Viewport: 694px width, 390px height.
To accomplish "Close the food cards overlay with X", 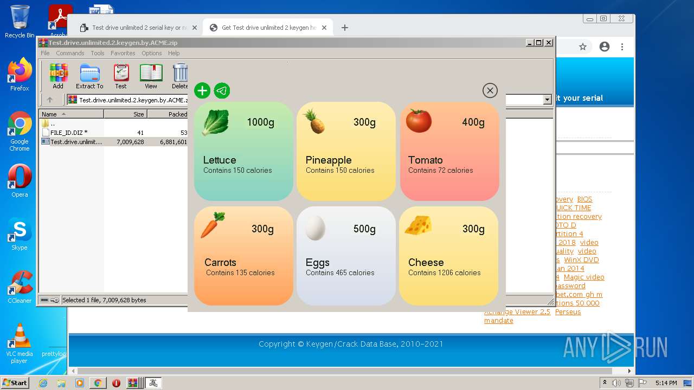I will [x=490, y=90].
